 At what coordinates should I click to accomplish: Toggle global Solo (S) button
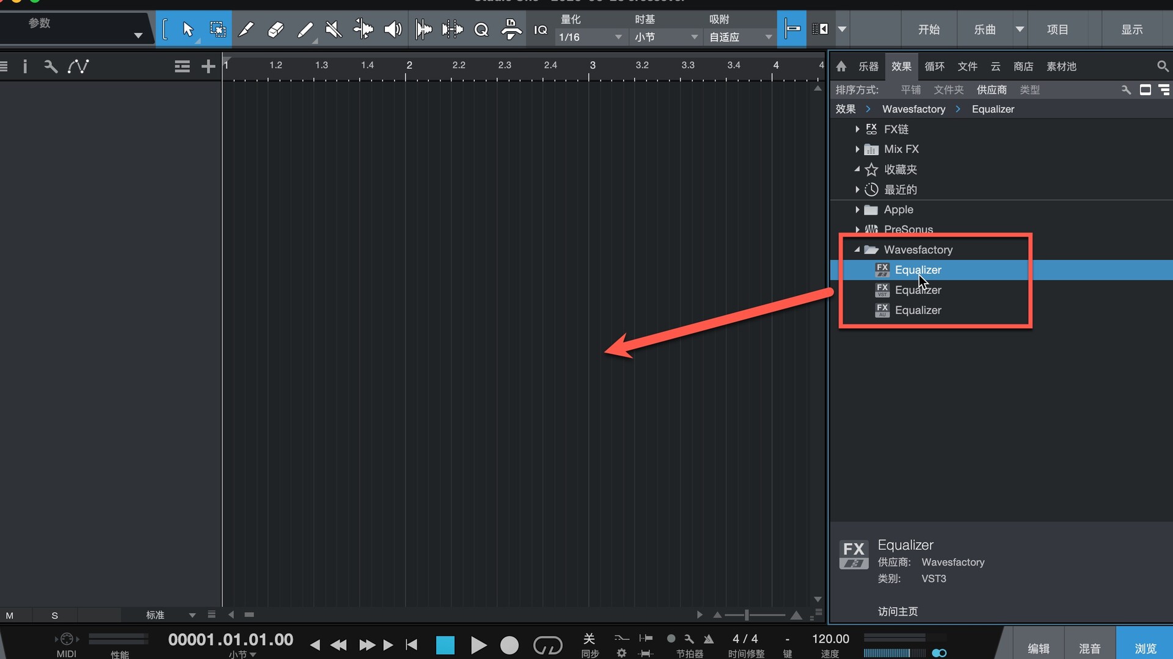[54, 615]
